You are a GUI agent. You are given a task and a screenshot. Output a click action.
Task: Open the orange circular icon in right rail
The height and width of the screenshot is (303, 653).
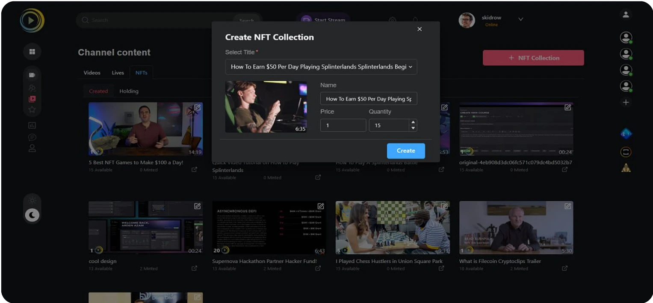[626, 152]
